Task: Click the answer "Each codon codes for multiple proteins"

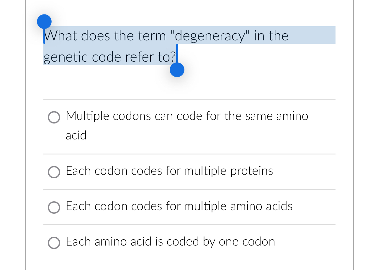Action: click(x=169, y=171)
